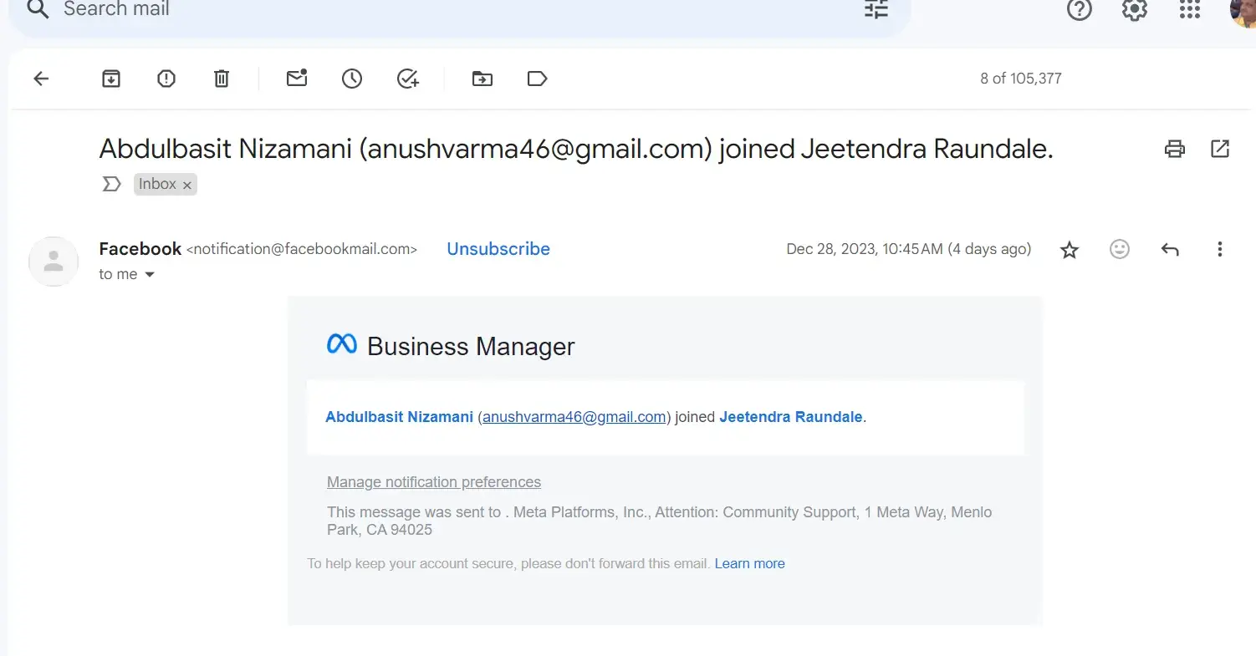Mark email as unread
The height and width of the screenshot is (656, 1256).
click(x=297, y=79)
